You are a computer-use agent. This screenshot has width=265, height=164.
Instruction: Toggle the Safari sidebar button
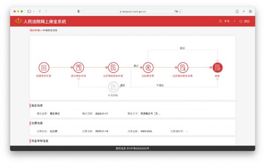pyautogui.click(x=29, y=11)
